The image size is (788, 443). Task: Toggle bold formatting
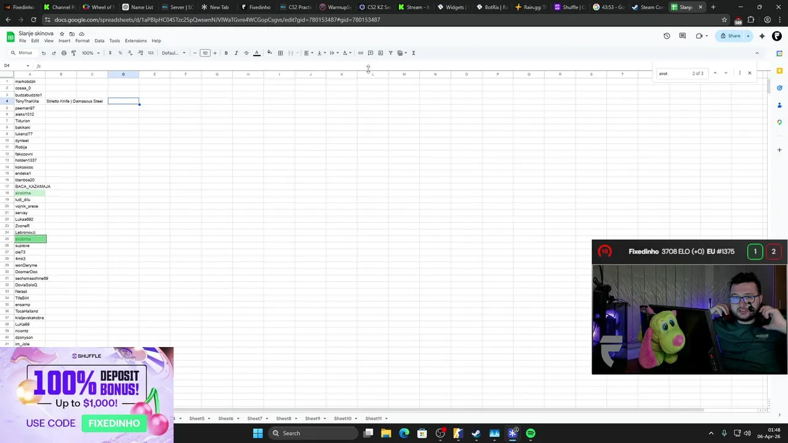pyautogui.click(x=226, y=53)
